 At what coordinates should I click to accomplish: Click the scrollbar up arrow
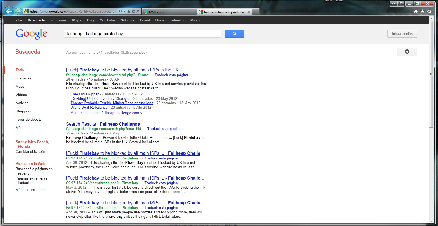point(431,18)
